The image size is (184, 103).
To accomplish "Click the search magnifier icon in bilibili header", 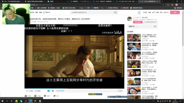I will pos(115,12).
